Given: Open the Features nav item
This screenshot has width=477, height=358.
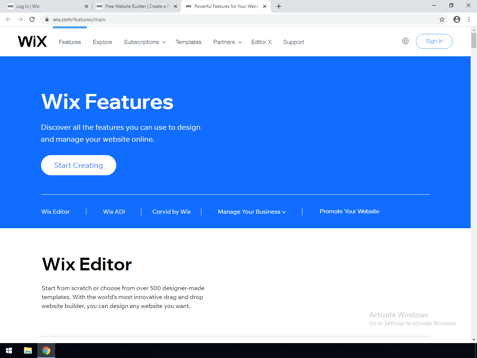Looking at the screenshot, I should tap(70, 42).
